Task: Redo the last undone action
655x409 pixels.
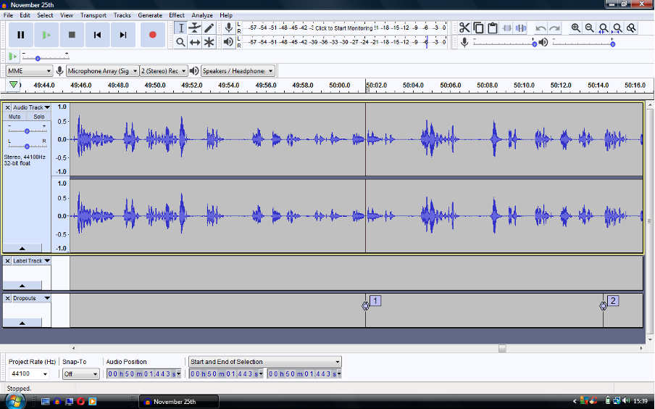Action: pyautogui.click(x=555, y=28)
